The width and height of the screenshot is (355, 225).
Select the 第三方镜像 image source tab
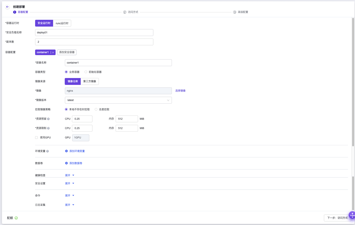coord(89,81)
